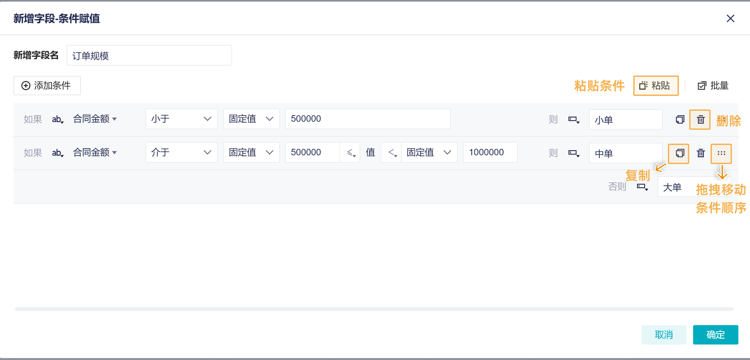
Task: Copy the first condition row (小单)
Action: 680,119
